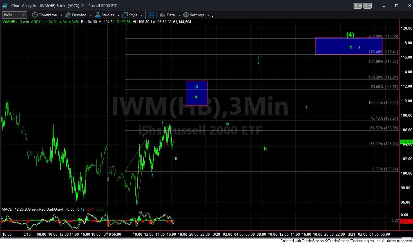Click the 38.20% (103.74) Fibonacci label

[x=384, y=144]
